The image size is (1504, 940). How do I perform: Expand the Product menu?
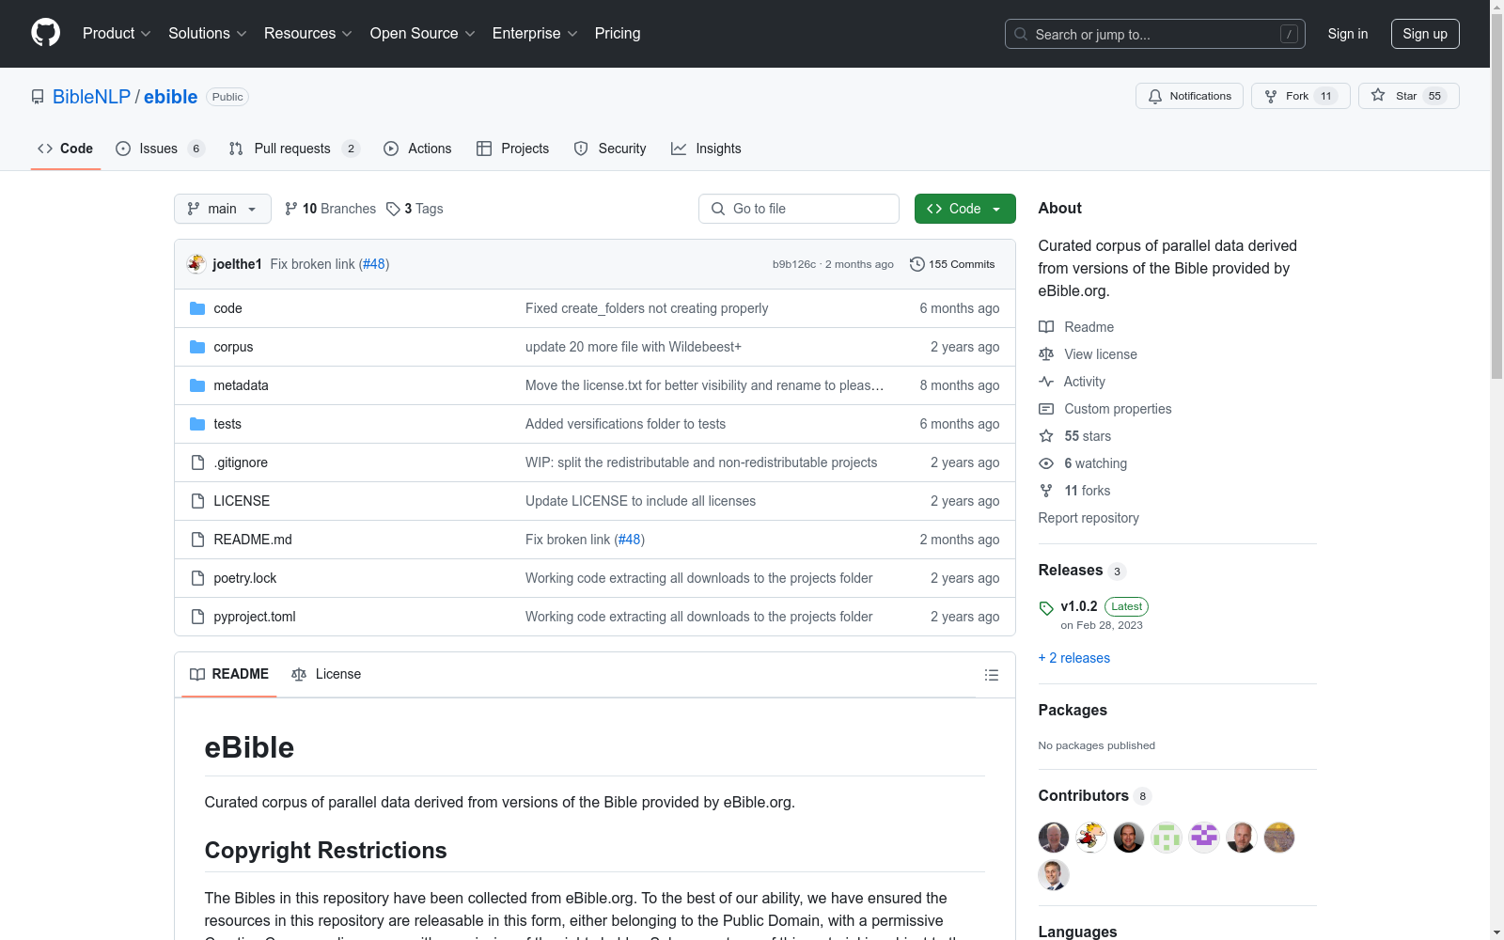[117, 34]
